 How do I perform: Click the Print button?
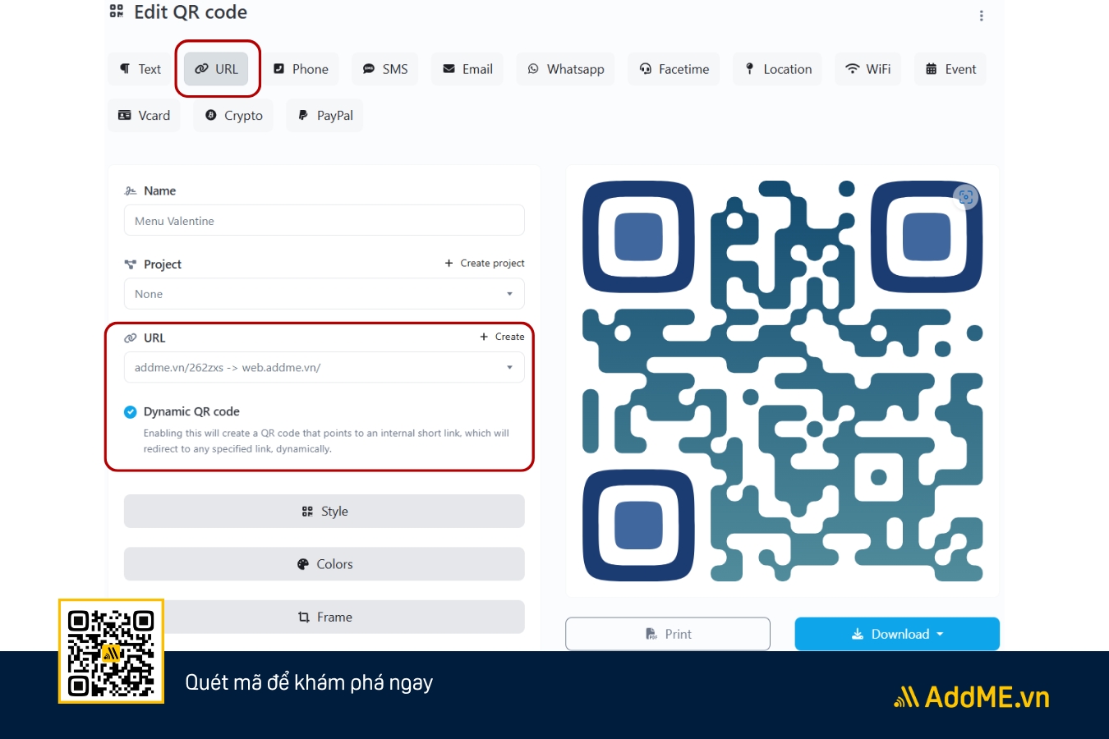[x=668, y=634]
